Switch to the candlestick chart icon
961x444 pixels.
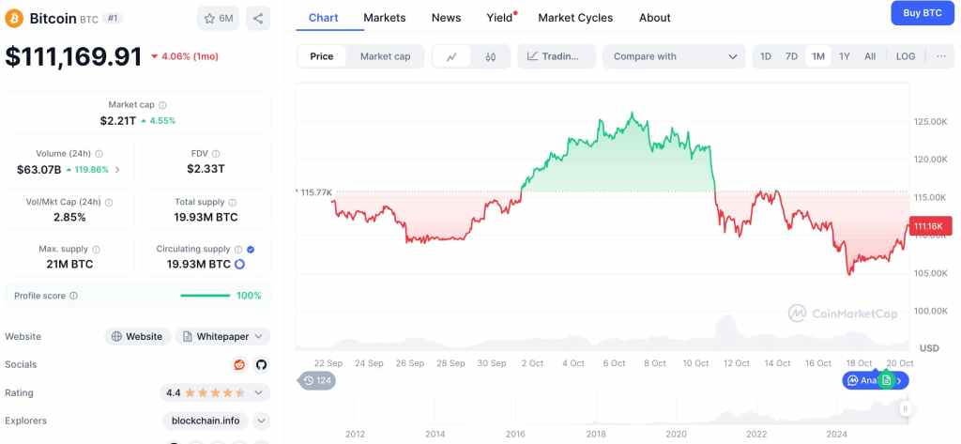click(490, 56)
